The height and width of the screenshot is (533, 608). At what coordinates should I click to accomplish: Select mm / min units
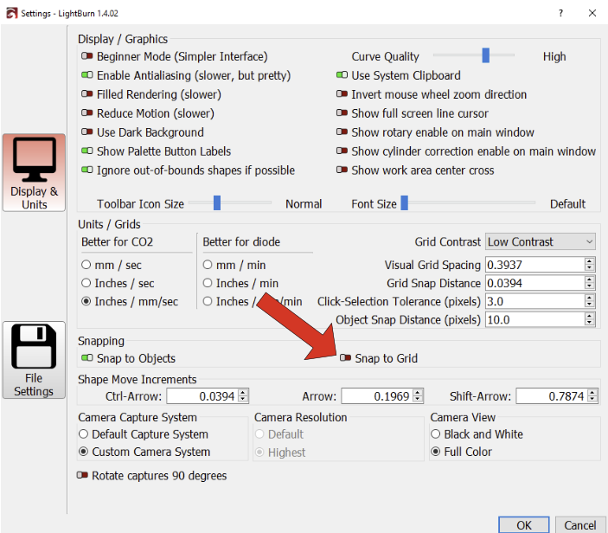pyautogui.click(x=208, y=265)
